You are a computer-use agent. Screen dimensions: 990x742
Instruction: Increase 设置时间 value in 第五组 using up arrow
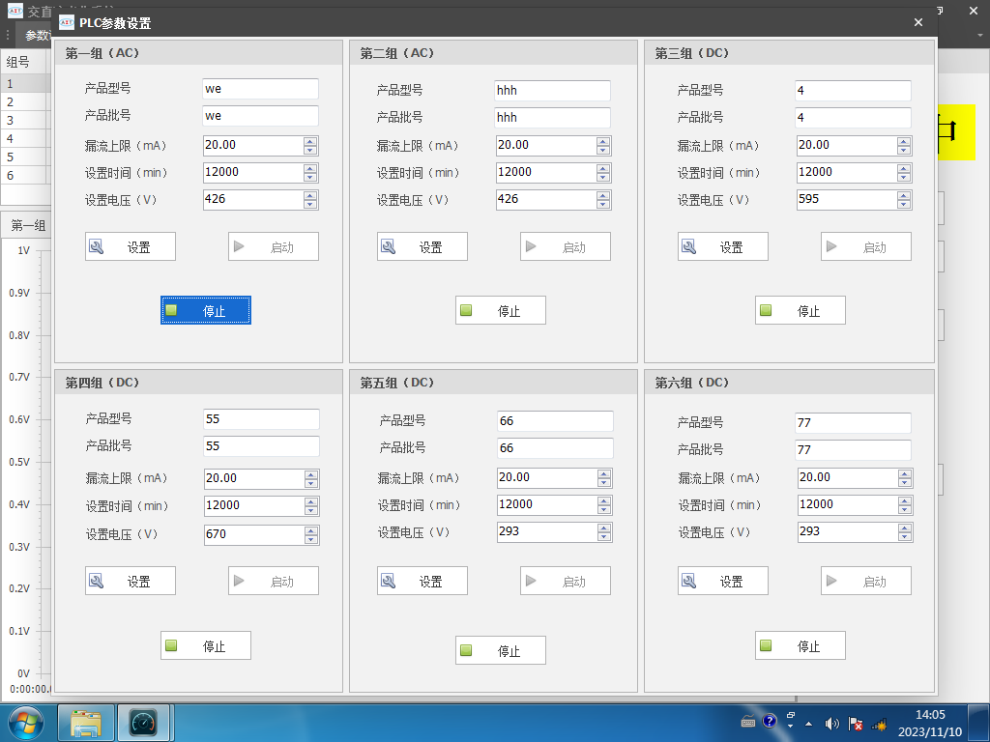click(604, 500)
